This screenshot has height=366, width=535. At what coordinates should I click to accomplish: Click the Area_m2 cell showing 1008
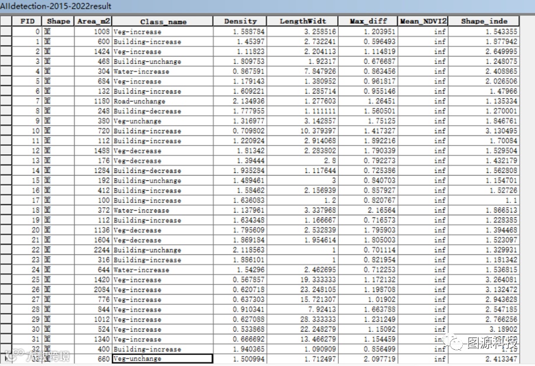(93, 32)
